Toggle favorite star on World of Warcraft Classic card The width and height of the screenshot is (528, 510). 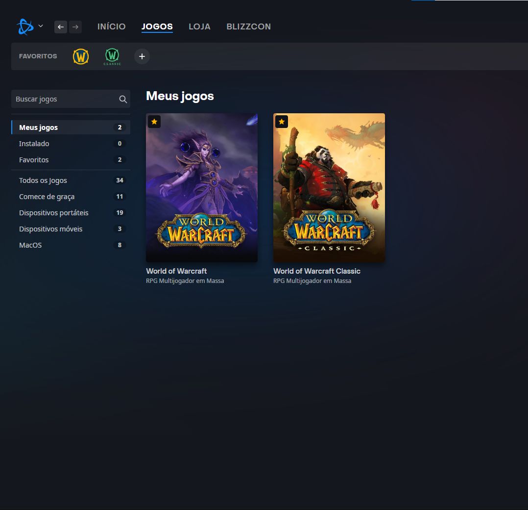point(282,122)
